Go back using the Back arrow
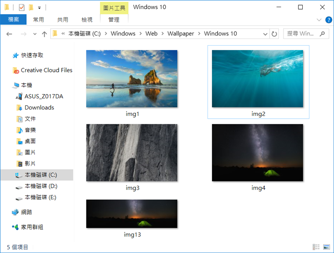This screenshot has width=334, height=253. [x=10, y=34]
